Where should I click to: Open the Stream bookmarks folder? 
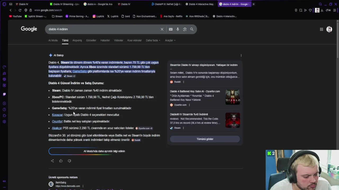pos(57,16)
